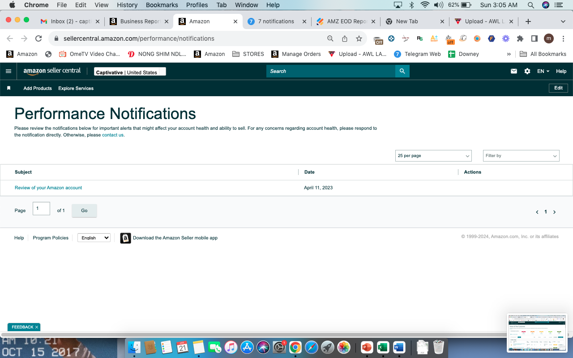Screen dimensions: 573x358
Task: Show hidden bookmarks with the double chevron
Action: [509, 54]
